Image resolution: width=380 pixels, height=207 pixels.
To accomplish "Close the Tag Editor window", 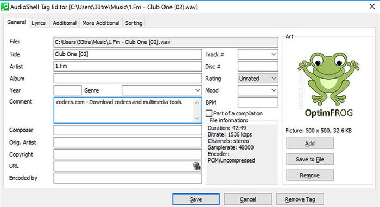I will tap(372, 7).
